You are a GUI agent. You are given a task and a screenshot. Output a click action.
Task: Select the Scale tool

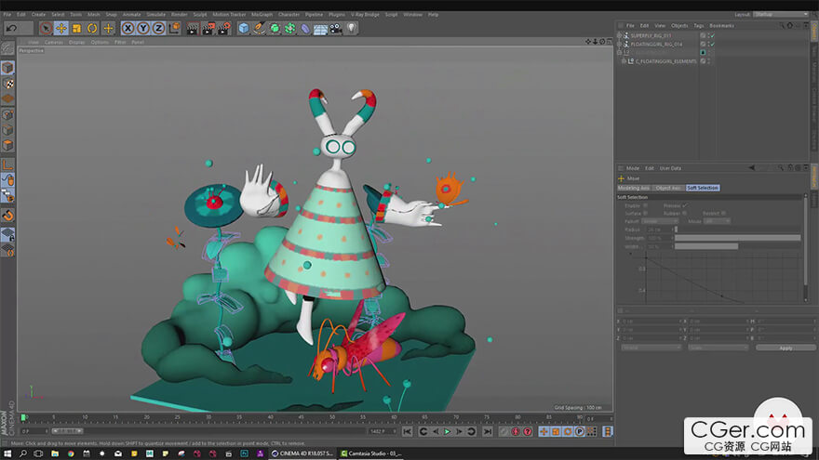tap(76, 28)
